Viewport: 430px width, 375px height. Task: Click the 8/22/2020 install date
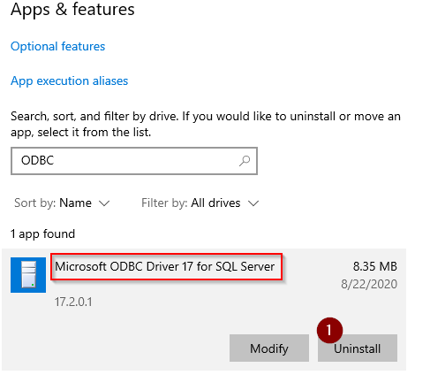tap(369, 284)
